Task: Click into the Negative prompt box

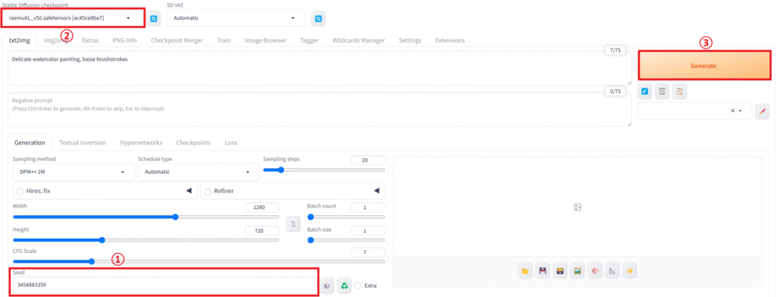Action: pos(319,109)
